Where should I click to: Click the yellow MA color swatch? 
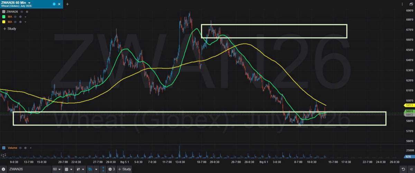point(3,22)
